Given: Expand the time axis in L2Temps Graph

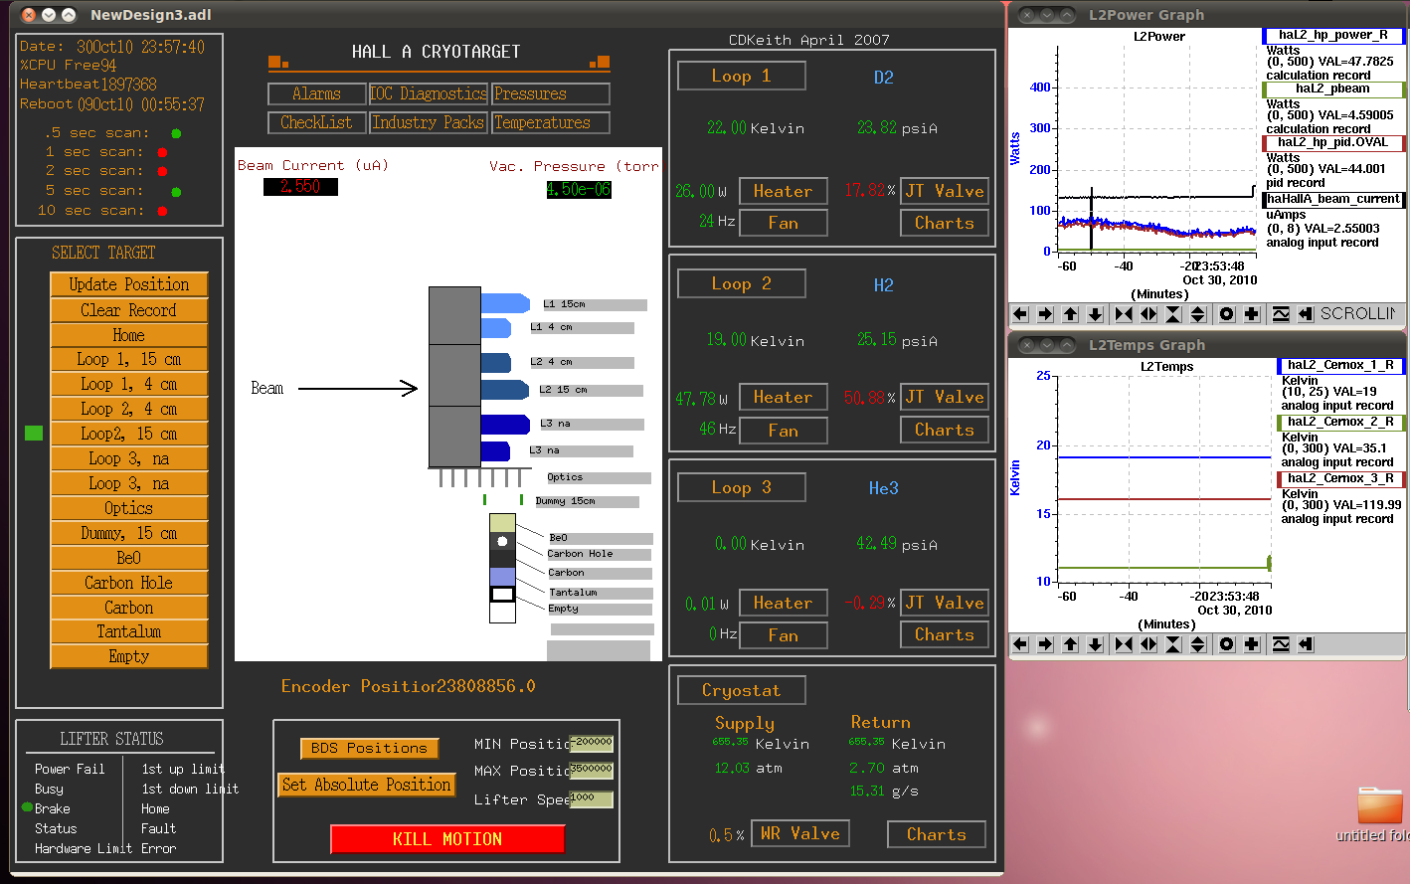Looking at the screenshot, I should pos(1148,644).
